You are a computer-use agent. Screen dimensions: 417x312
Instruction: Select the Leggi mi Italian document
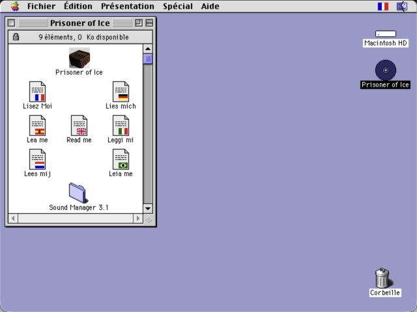coord(121,125)
